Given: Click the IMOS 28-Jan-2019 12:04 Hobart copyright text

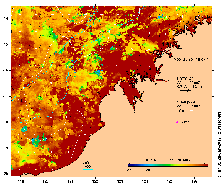Looking at the screenshot, I should click(x=219, y=145).
